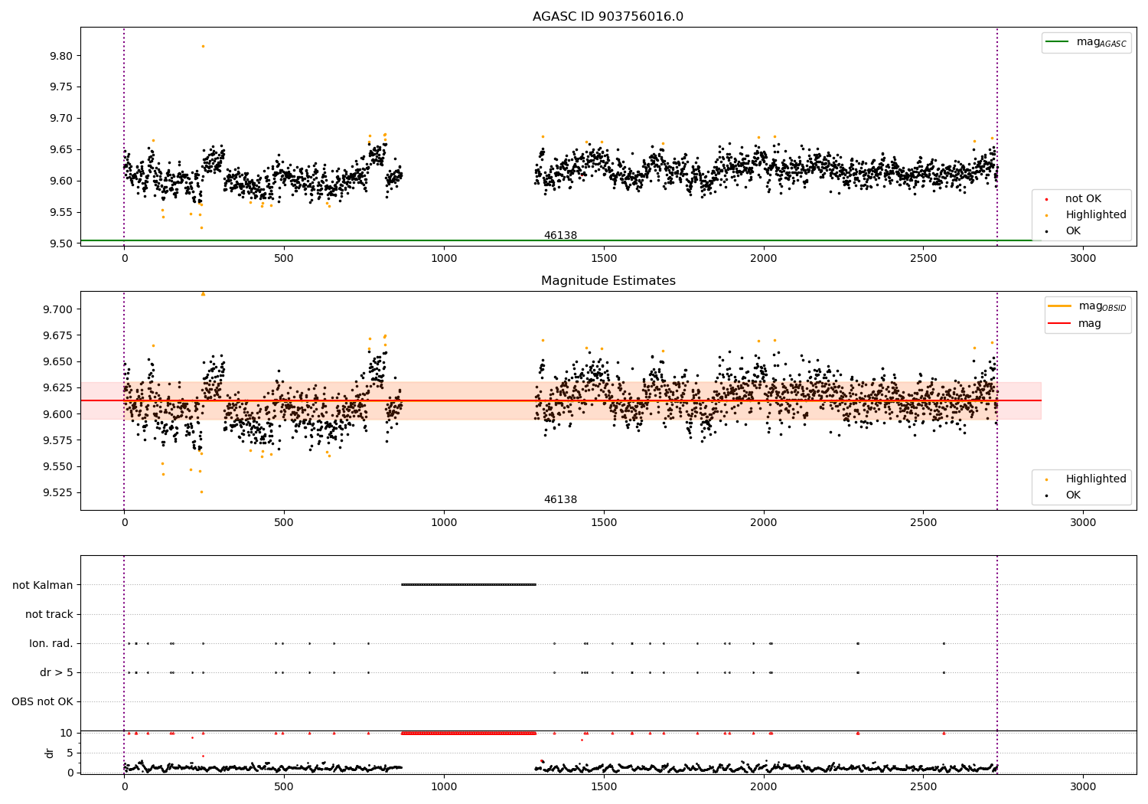Click 'not OK' legend entry in top plot

coord(1083,199)
